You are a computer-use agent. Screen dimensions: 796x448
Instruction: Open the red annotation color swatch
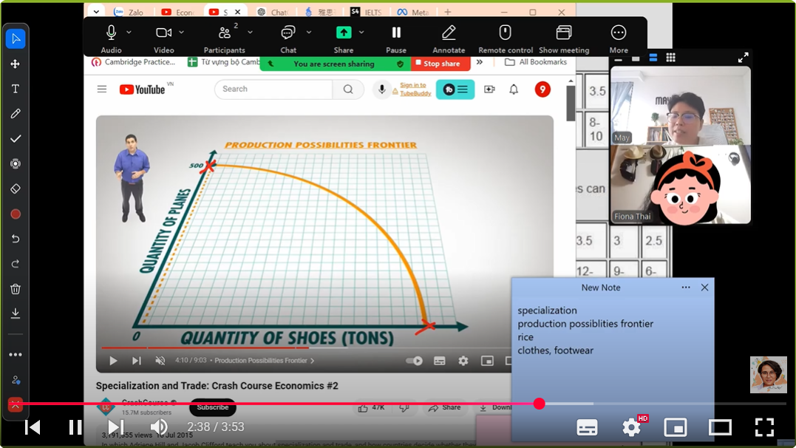point(16,214)
